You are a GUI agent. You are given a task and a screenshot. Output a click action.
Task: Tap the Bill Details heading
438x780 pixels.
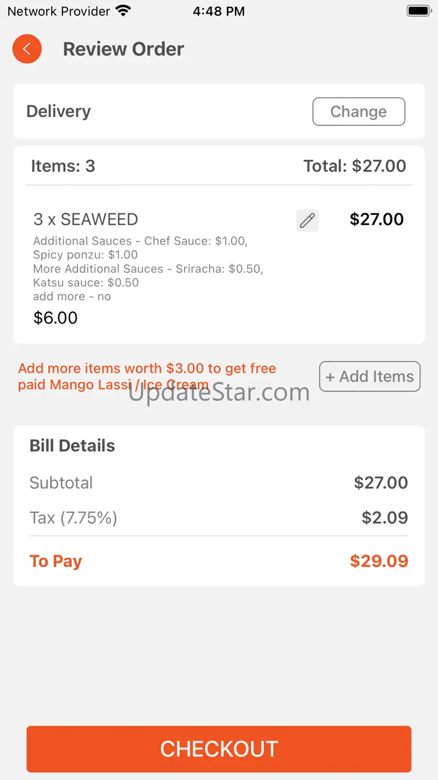72,445
